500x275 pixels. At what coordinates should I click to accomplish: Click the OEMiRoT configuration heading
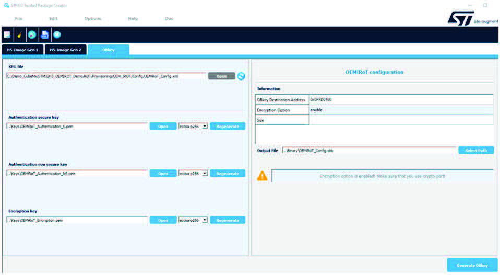[x=374, y=72]
